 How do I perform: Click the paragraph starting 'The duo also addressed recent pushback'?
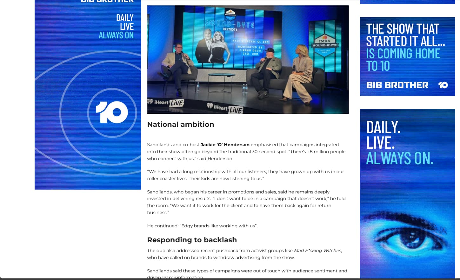pyautogui.click(x=244, y=254)
